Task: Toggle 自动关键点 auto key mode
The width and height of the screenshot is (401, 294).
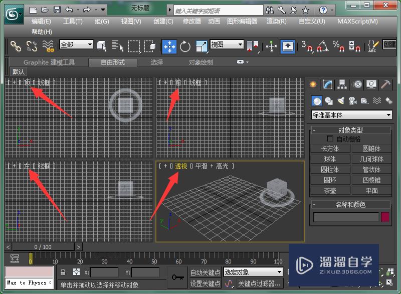Action: coord(205,272)
